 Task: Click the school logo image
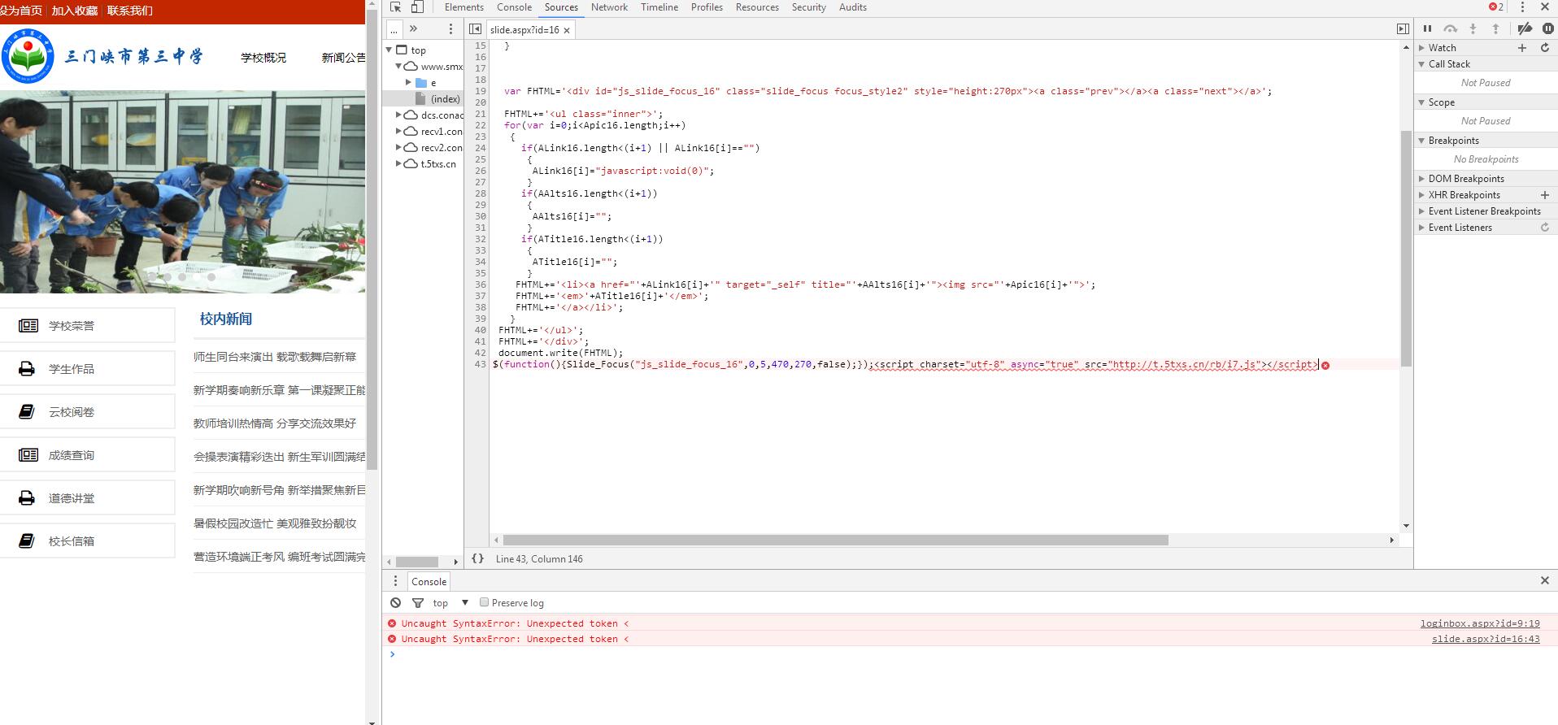28,55
